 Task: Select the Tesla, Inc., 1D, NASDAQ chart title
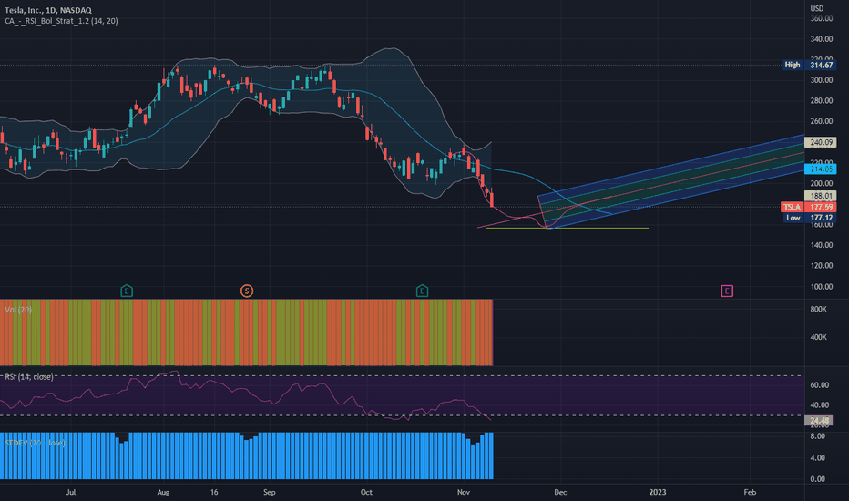pyautogui.click(x=48, y=10)
